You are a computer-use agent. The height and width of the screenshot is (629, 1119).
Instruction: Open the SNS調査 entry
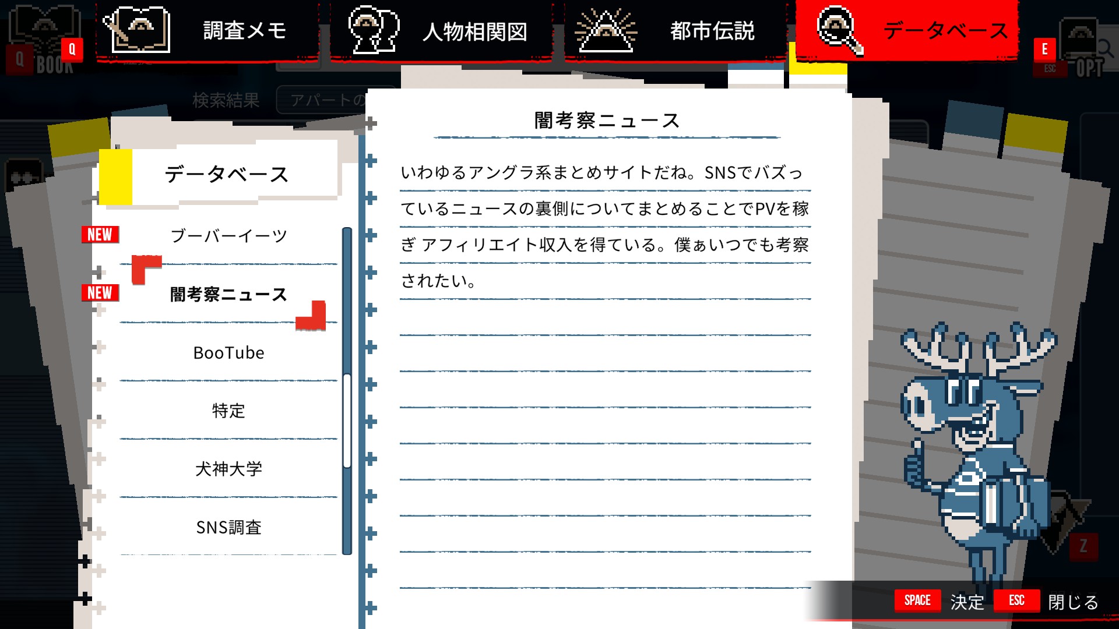228,528
